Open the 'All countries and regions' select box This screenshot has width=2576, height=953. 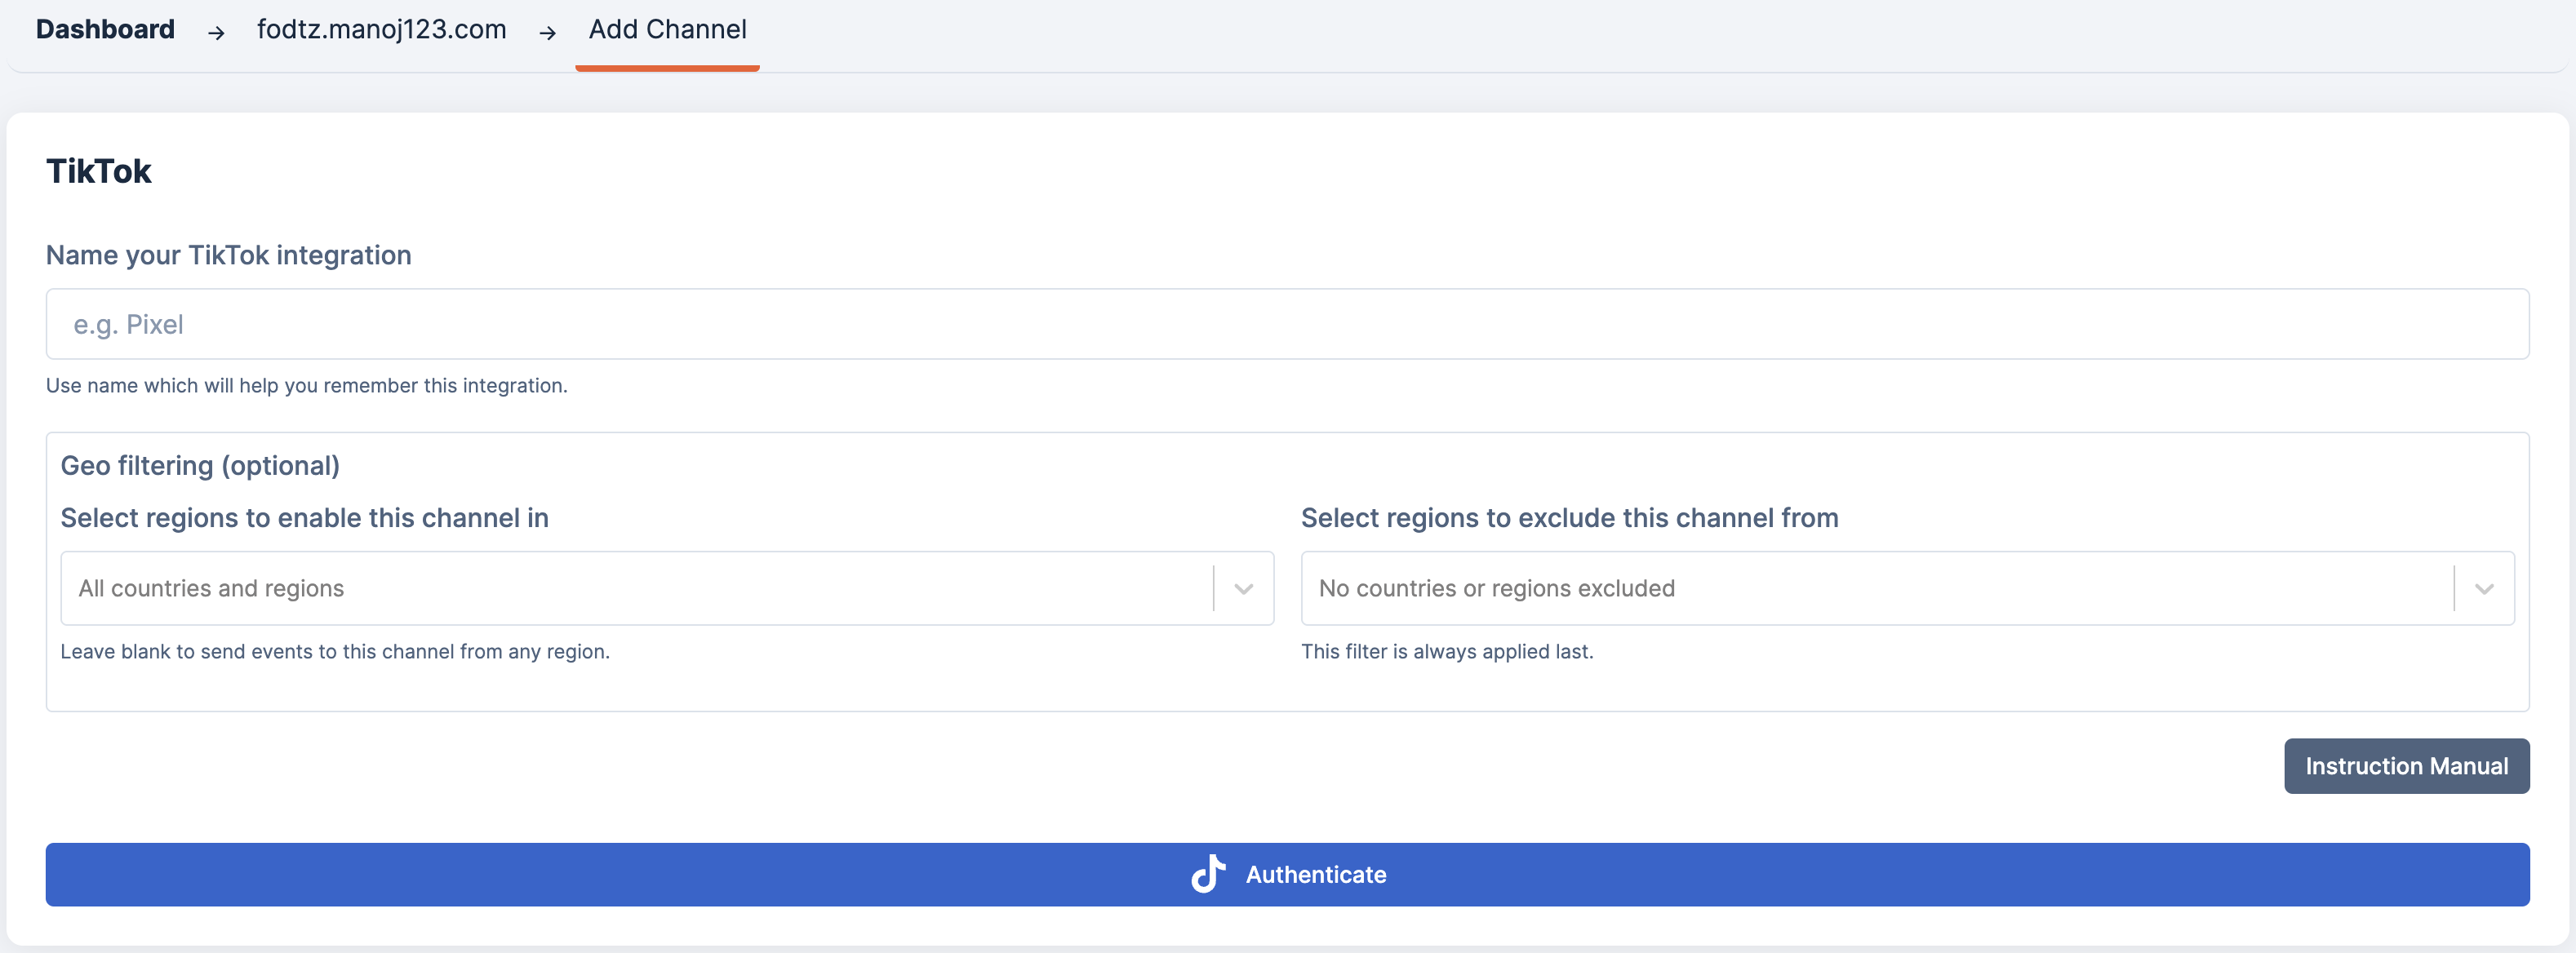636,589
